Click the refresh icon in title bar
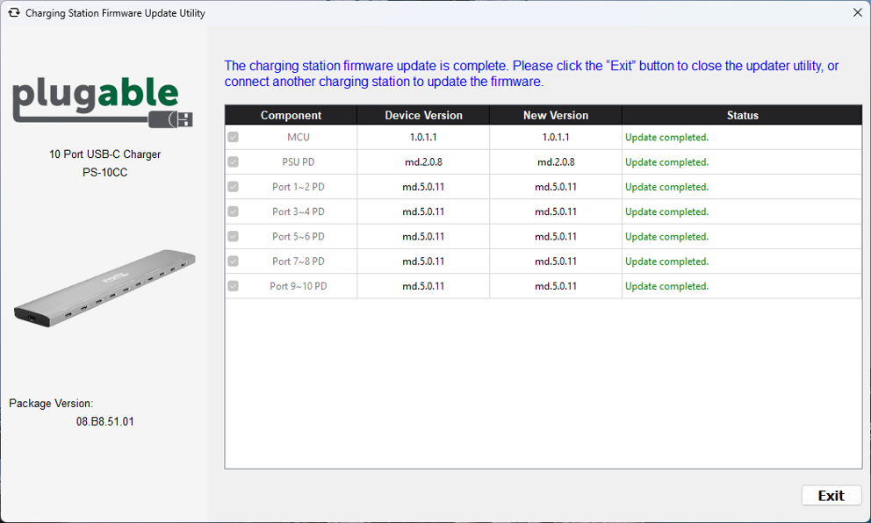This screenshot has height=523, width=871. 13,13
